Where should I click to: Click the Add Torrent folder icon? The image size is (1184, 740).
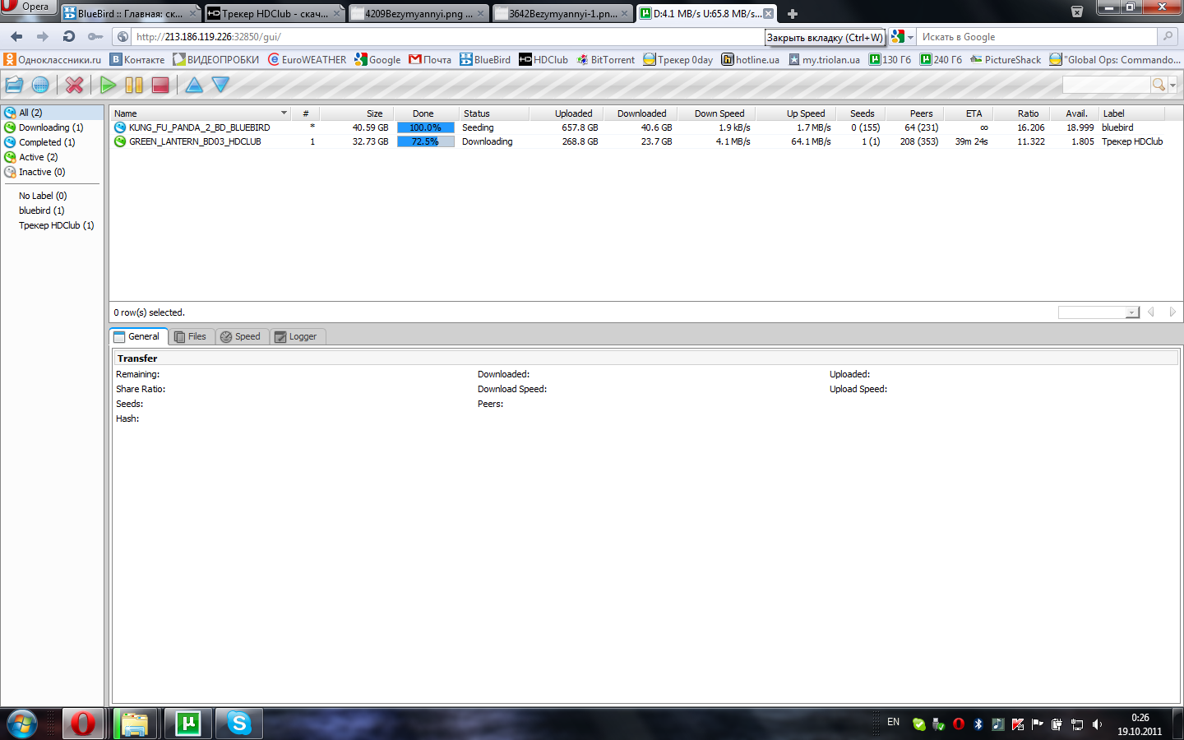[14, 85]
